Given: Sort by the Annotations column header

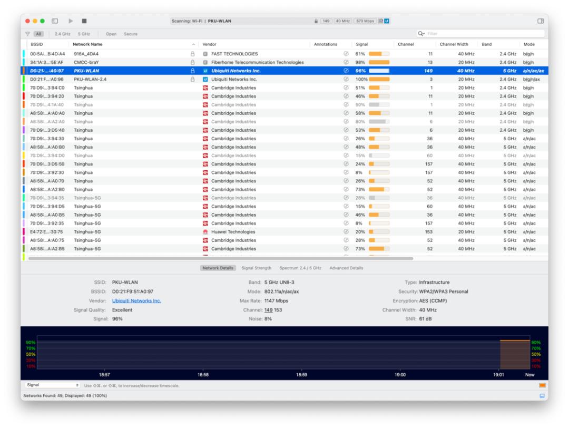Looking at the screenshot, I should pos(326,44).
